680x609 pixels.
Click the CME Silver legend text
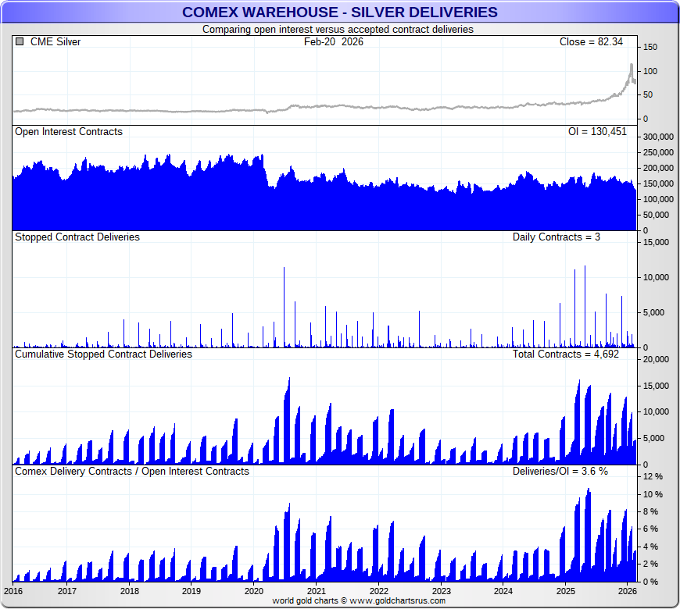55,42
